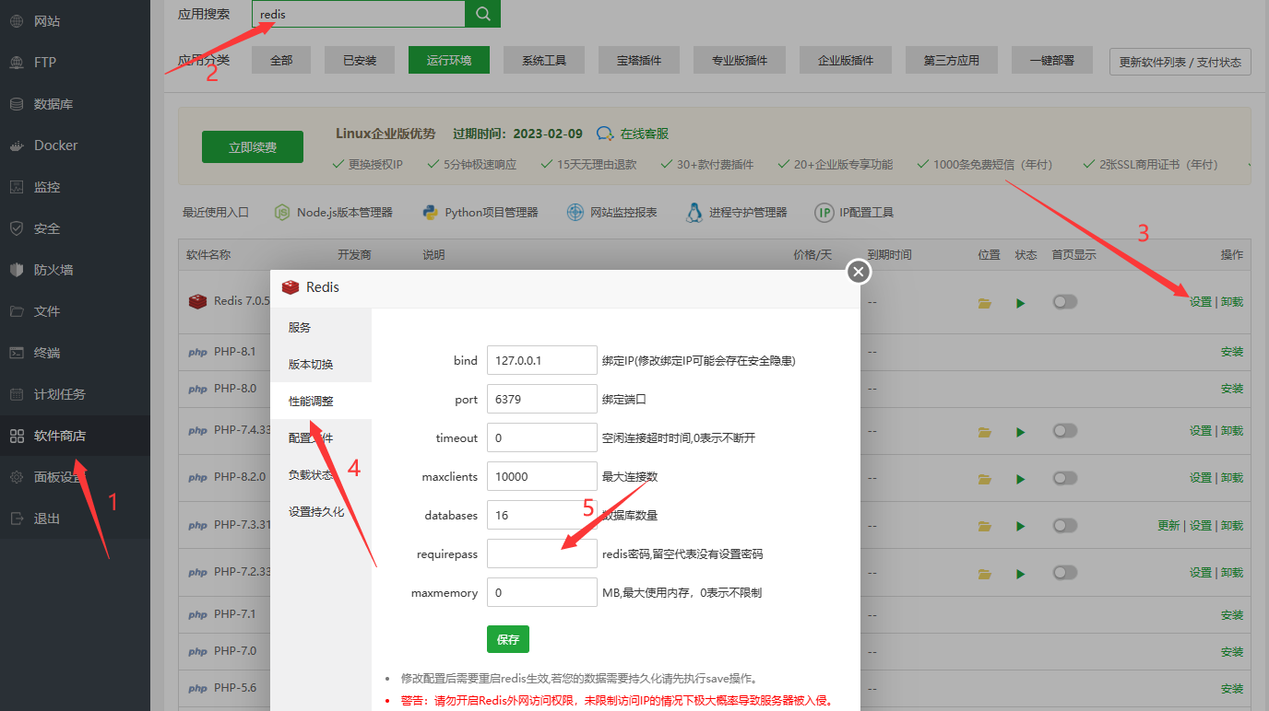
Task: Toggle 首页显示 switch for Redis row
Action: pyautogui.click(x=1065, y=302)
